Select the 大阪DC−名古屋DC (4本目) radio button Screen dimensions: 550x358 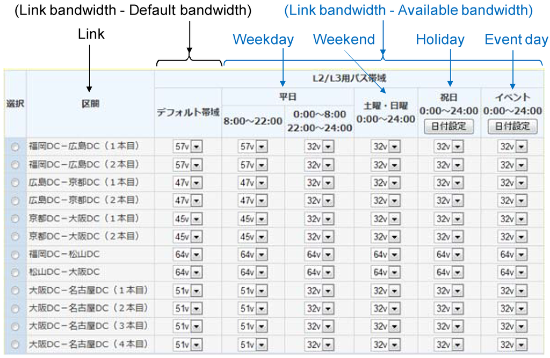[x=15, y=345]
